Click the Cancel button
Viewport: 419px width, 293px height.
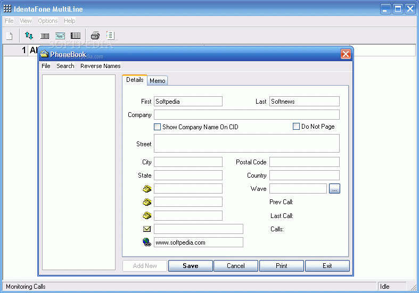[236, 266]
